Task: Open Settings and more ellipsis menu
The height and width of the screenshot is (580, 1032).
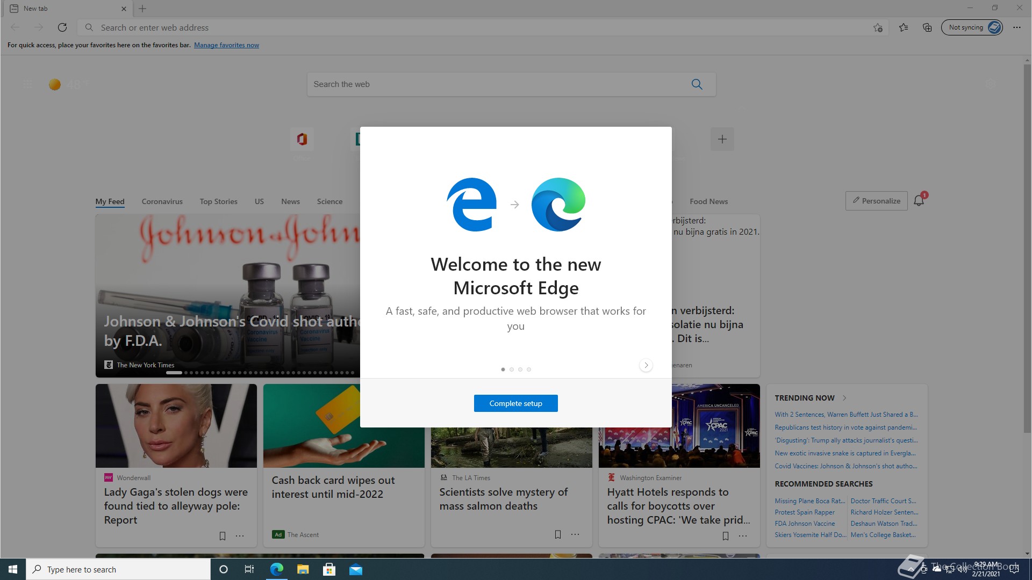Action: 1017,27
